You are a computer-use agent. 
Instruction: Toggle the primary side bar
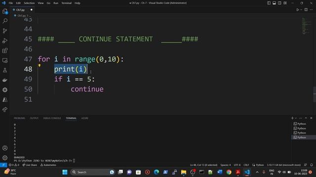[x=269, y=3]
